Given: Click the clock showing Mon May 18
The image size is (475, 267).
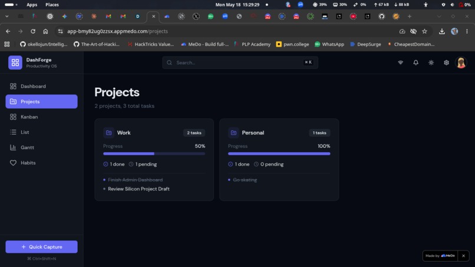Looking at the screenshot, I should 237,5.
